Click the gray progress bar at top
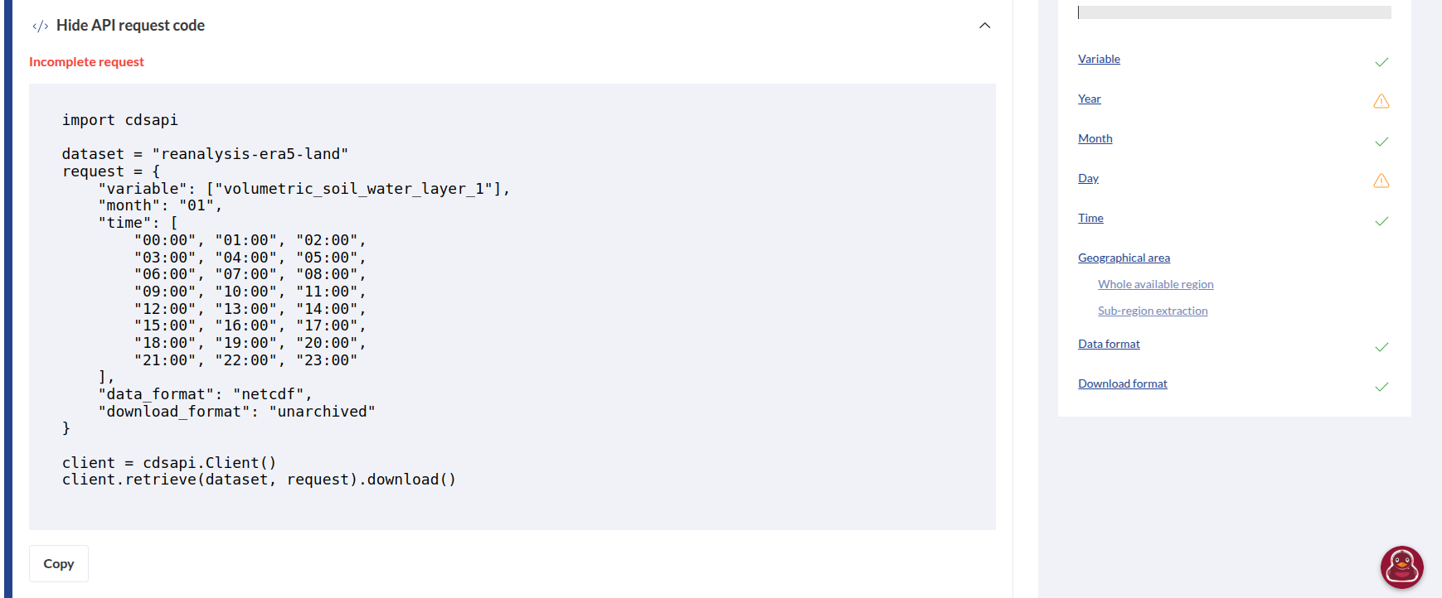This screenshot has height=598, width=1442. pyautogui.click(x=1234, y=12)
